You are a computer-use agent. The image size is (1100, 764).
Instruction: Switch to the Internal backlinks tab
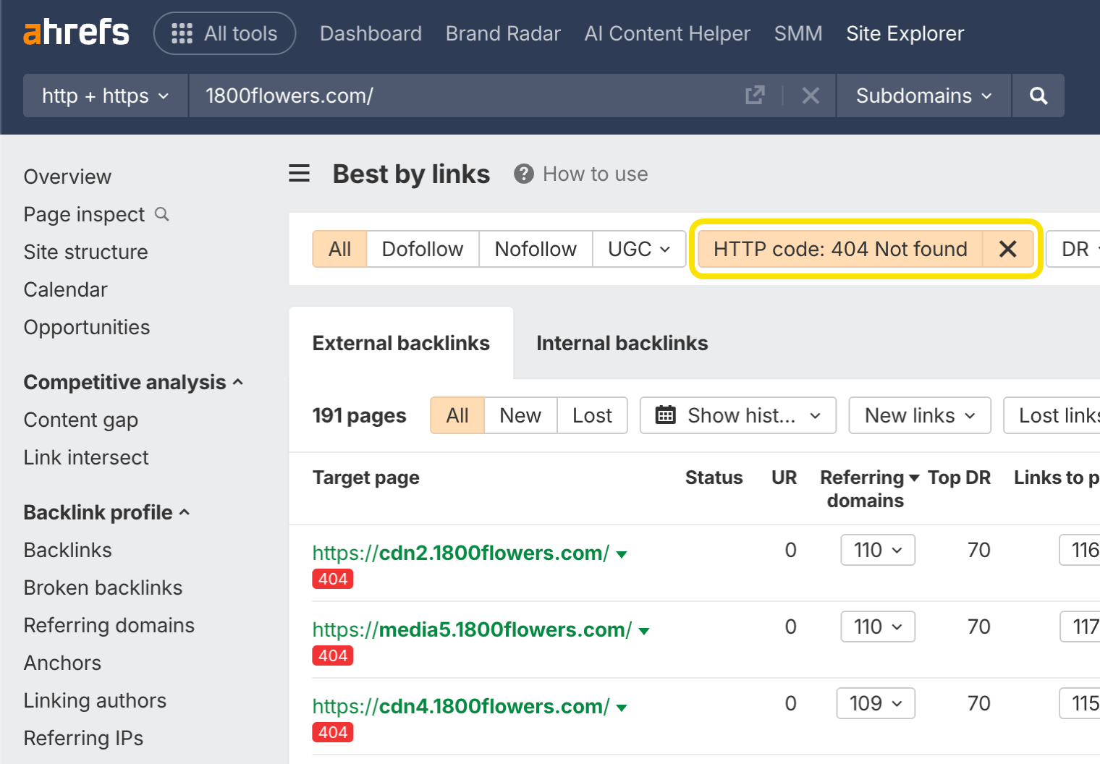(x=622, y=342)
